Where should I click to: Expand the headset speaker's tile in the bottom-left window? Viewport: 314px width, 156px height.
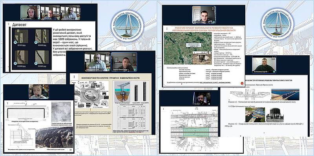click(x=46, y=86)
